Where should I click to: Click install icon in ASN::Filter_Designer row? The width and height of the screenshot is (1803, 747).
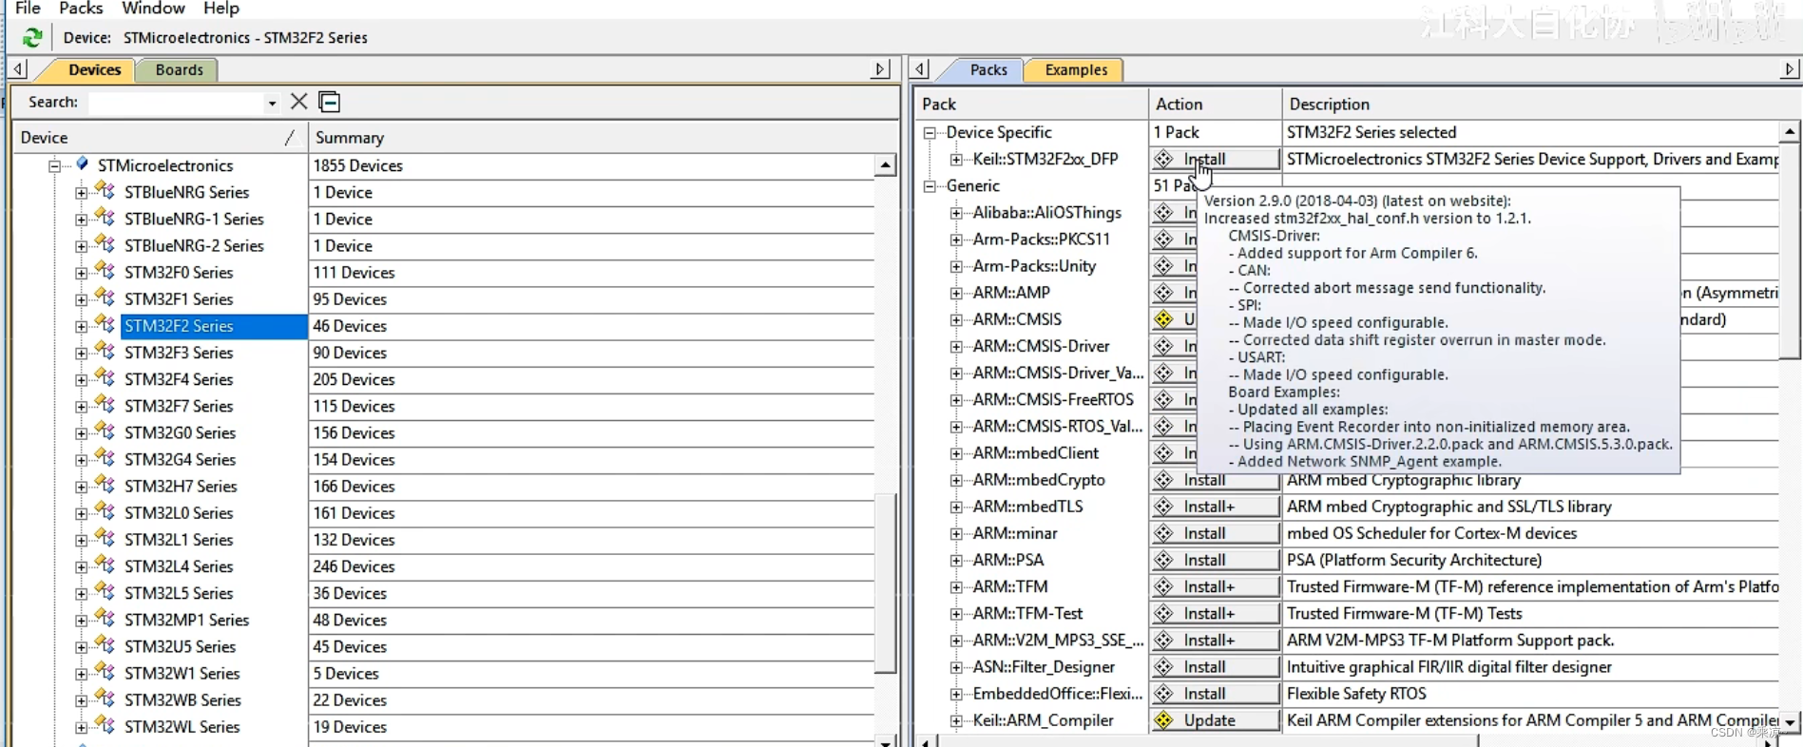click(x=1164, y=667)
